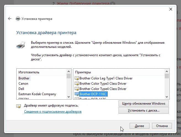
Task: Click the printers list scrollbar thumb
Action: click(167, 76)
